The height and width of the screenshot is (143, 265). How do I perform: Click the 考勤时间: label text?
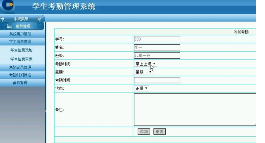click(63, 80)
